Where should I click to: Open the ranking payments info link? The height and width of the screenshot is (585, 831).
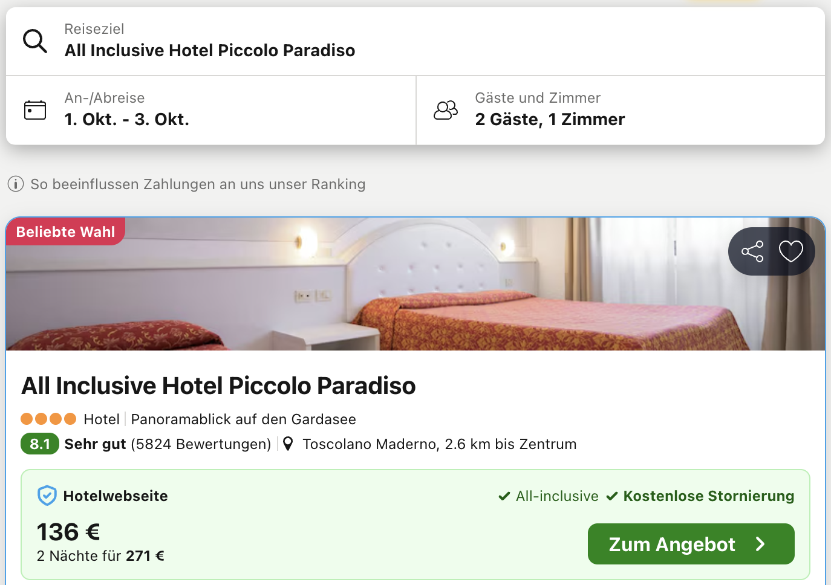pyautogui.click(x=198, y=184)
